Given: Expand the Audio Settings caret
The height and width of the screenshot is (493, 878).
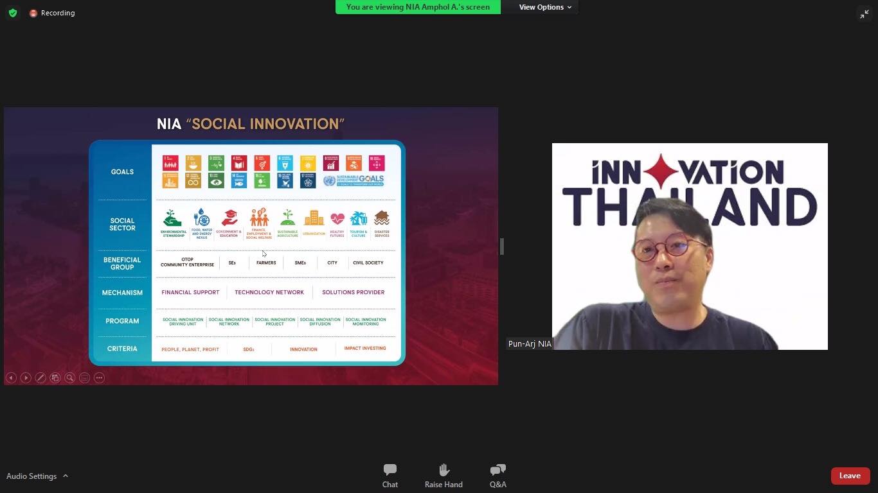Looking at the screenshot, I should [x=66, y=476].
